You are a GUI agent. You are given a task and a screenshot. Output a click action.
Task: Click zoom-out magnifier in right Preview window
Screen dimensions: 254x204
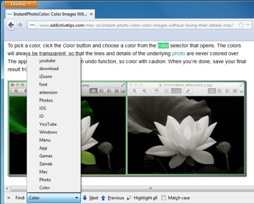[x=134, y=91]
